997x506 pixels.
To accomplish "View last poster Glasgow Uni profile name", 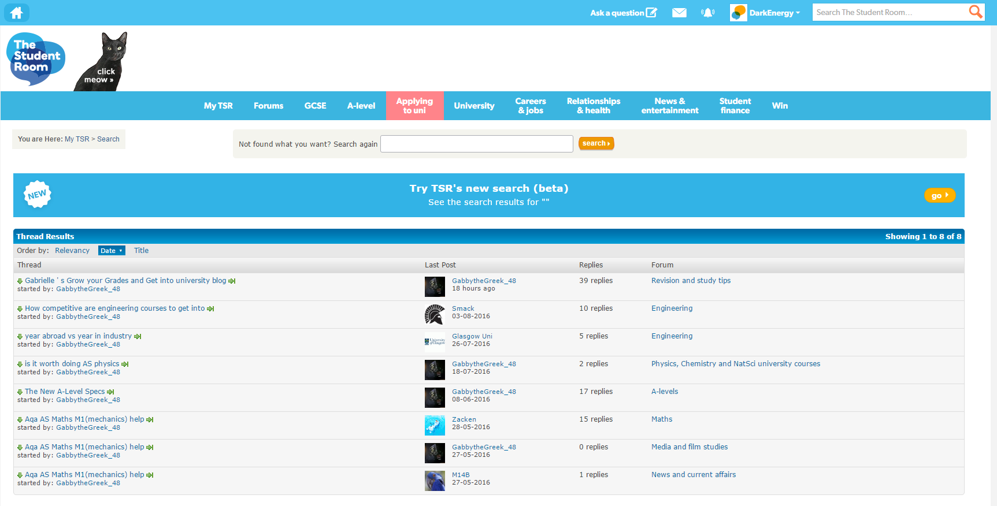I will [472, 336].
